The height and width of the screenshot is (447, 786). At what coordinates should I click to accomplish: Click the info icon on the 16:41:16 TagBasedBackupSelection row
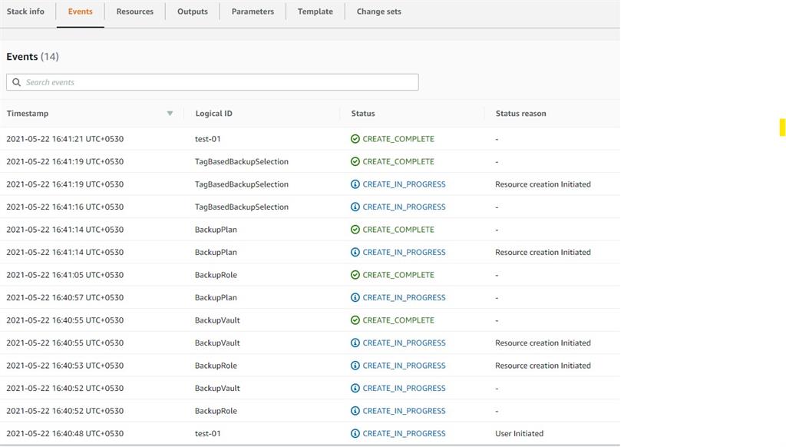pyautogui.click(x=355, y=207)
